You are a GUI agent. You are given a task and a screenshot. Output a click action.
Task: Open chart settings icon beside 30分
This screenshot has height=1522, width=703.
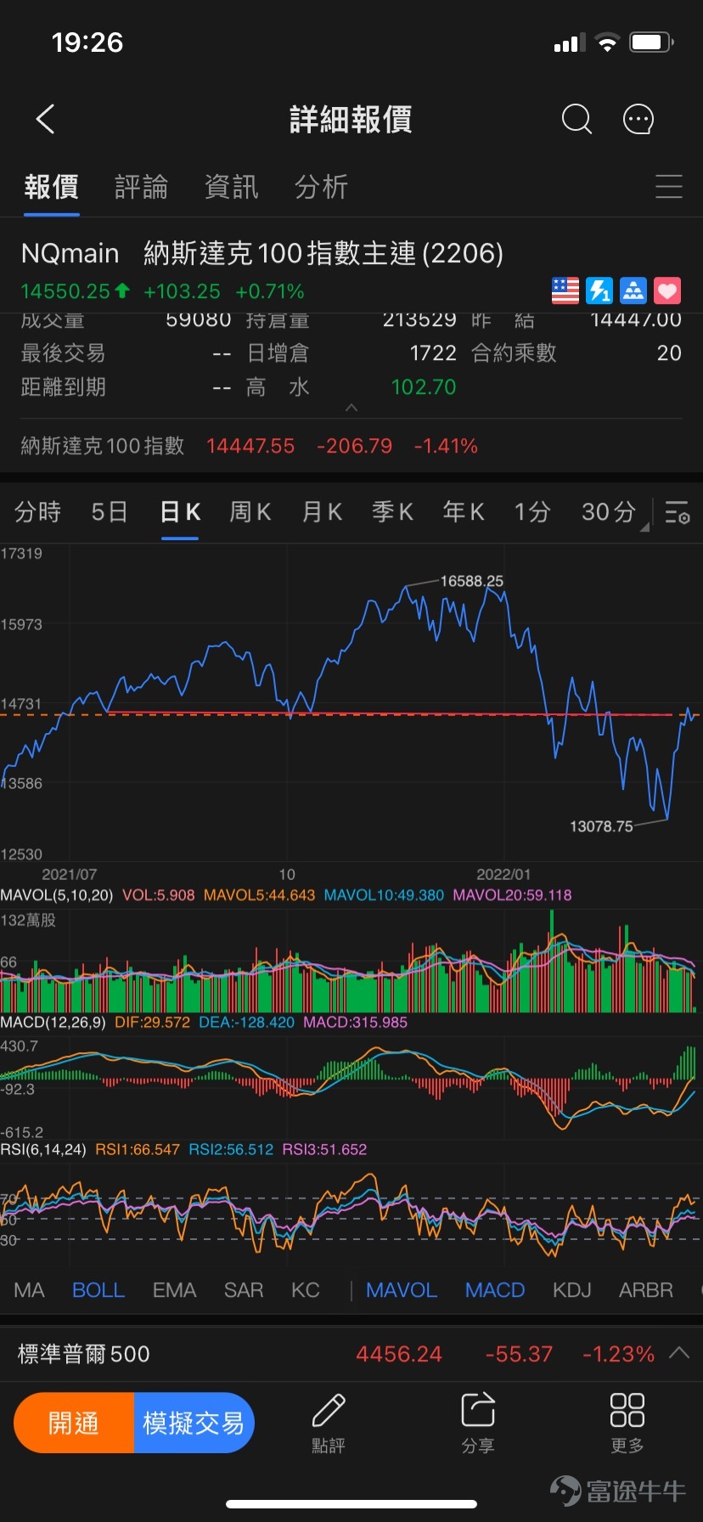point(677,512)
